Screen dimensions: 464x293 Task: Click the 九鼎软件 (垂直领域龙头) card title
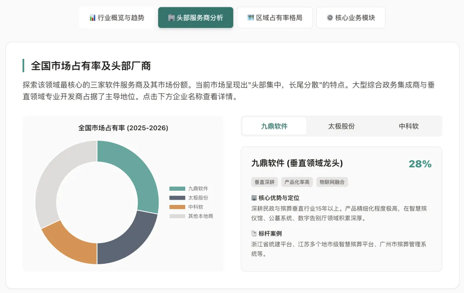pyautogui.click(x=297, y=163)
